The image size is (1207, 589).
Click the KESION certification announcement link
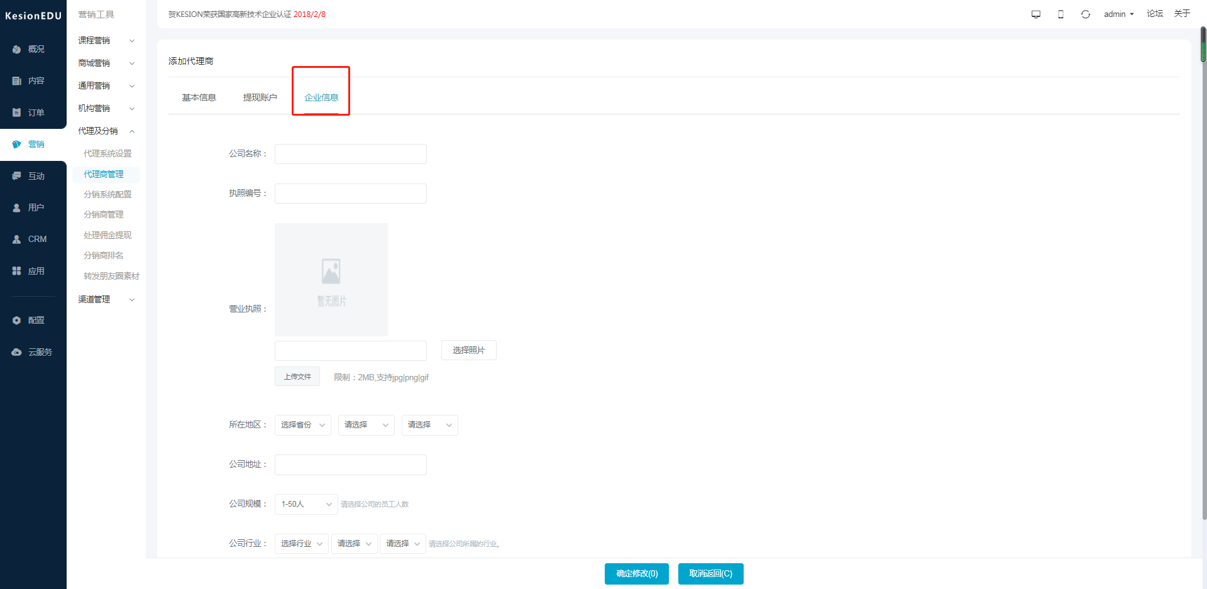[247, 14]
